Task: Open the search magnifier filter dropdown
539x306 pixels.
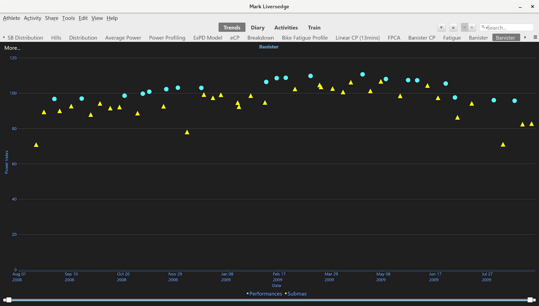Action: click(484, 27)
